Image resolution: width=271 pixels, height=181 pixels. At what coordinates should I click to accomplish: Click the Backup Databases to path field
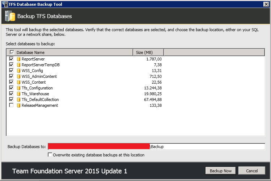tap(156, 147)
